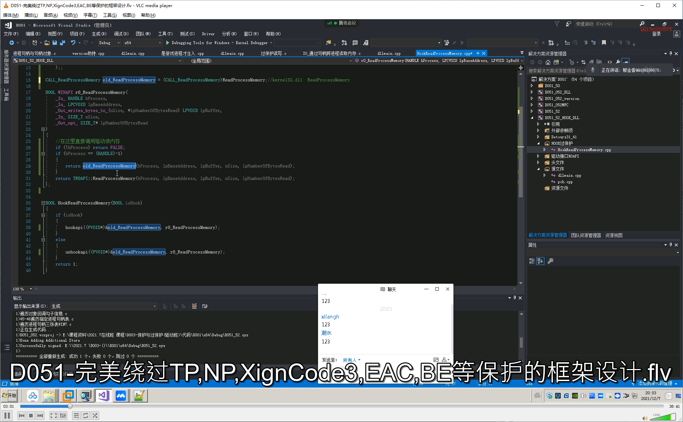
Task: Click the 搜索解决方案资源管理器 search field
Action: click(557, 71)
